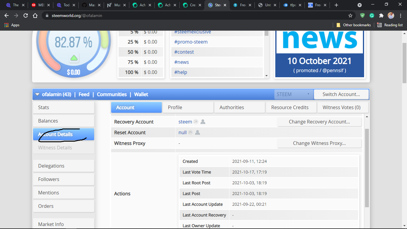Select the Resource Credits tab
Image resolution: width=407 pixels, height=229 pixels.
point(291,107)
